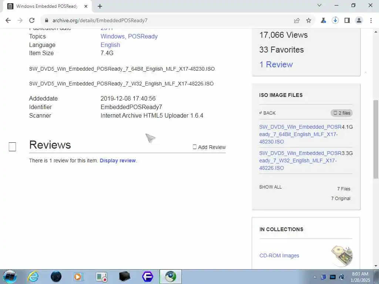Click the Reviews section square icon
Screen dimensions: 379x284
(12, 146)
